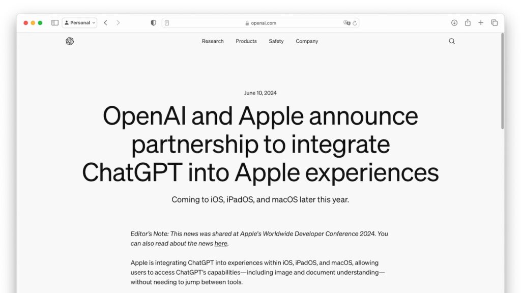This screenshot has width=521, height=293.
Task: Click the OpenAI logo
Action: (x=69, y=41)
